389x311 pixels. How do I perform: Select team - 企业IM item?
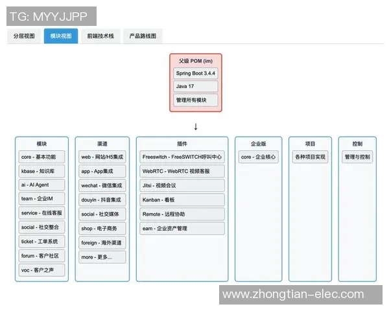(41, 199)
